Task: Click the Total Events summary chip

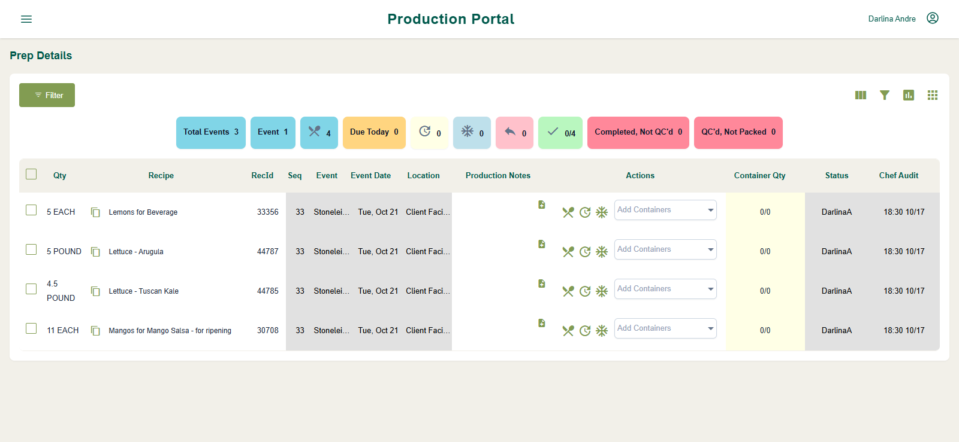Action: 211,132
